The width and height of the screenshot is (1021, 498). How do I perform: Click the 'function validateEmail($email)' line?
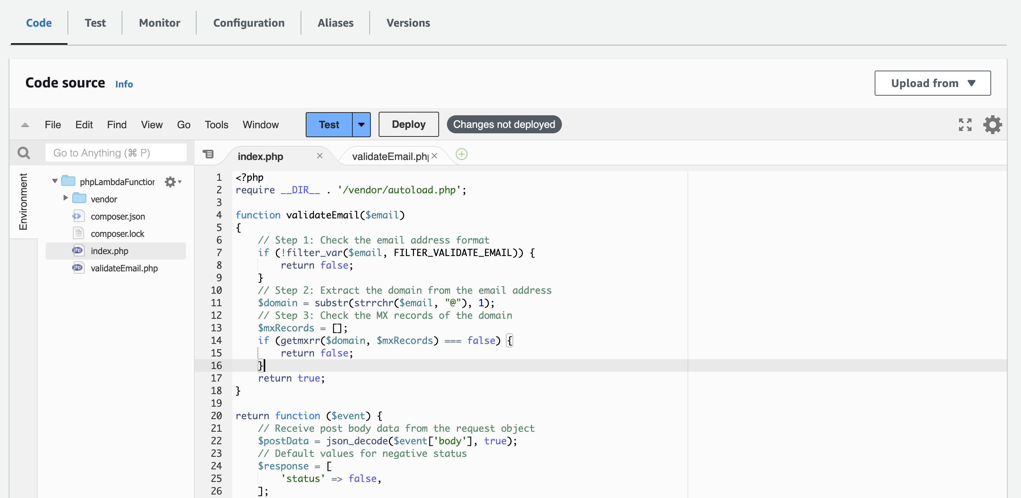point(320,215)
